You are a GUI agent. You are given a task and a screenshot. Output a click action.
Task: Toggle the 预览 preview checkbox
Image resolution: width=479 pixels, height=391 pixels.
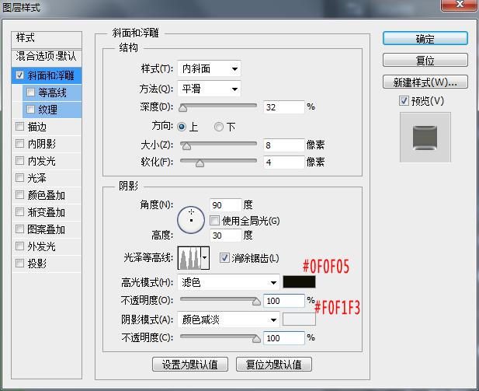(x=404, y=100)
